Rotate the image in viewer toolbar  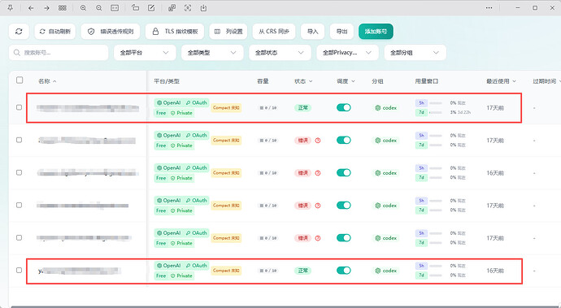(135, 8)
